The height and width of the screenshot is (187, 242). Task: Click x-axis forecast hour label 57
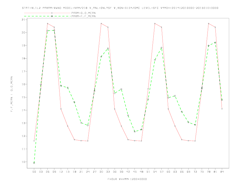[162, 172]
